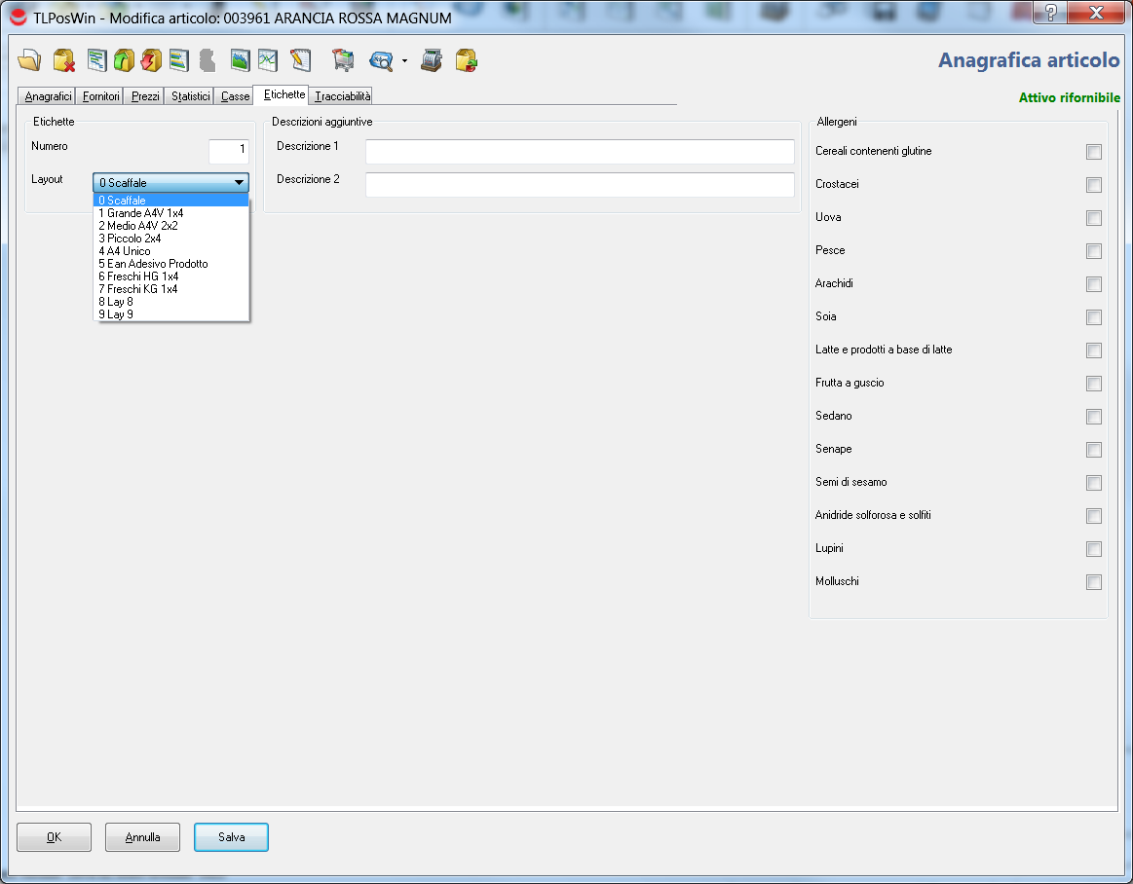Click the open folder toolbar icon
This screenshot has width=1133, height=884.
click(x=30, y=61)
